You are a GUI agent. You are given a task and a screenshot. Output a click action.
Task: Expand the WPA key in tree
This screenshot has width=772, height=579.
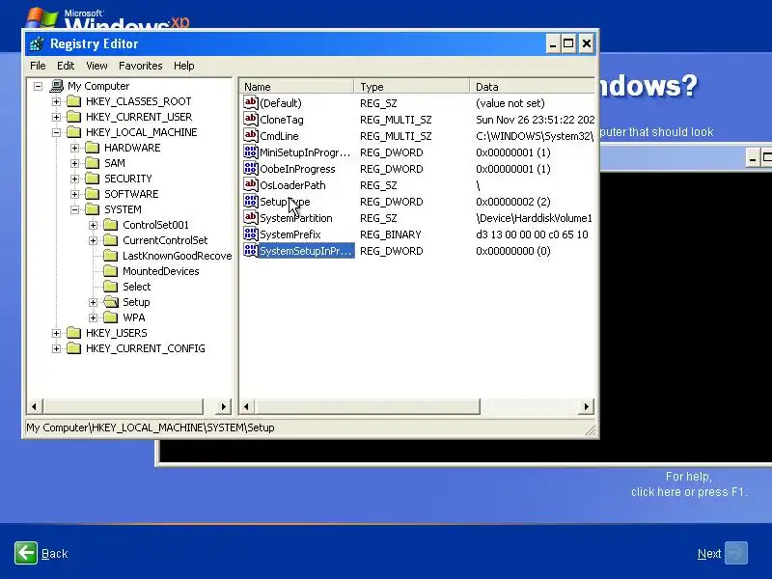pos(93,318)
